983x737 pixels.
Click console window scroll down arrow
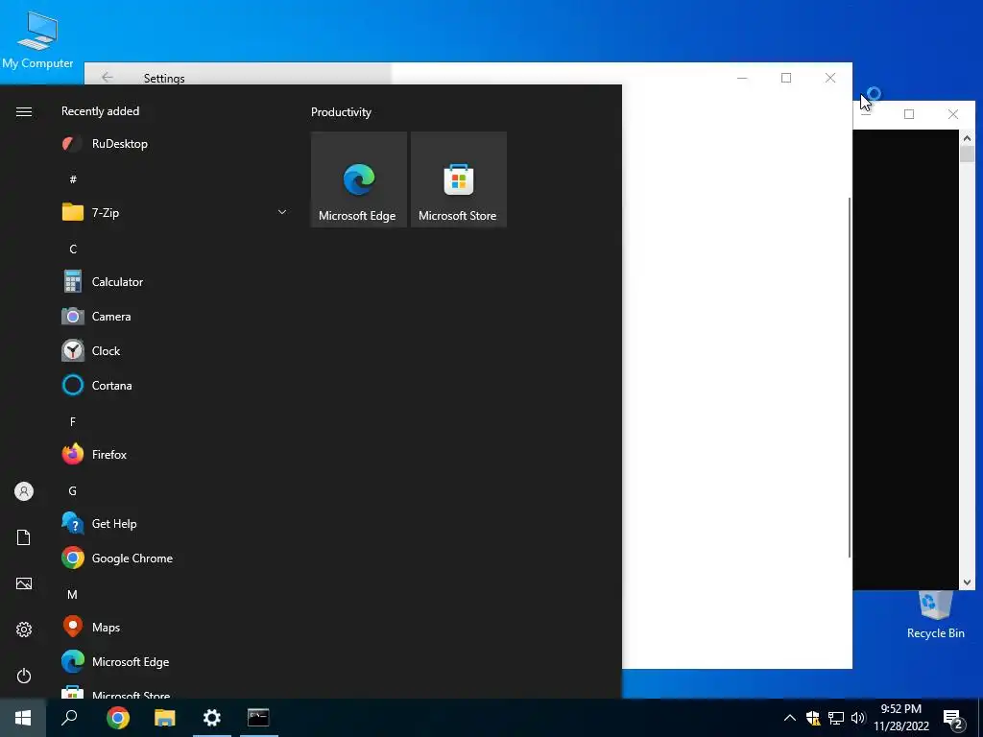[967, 582]
